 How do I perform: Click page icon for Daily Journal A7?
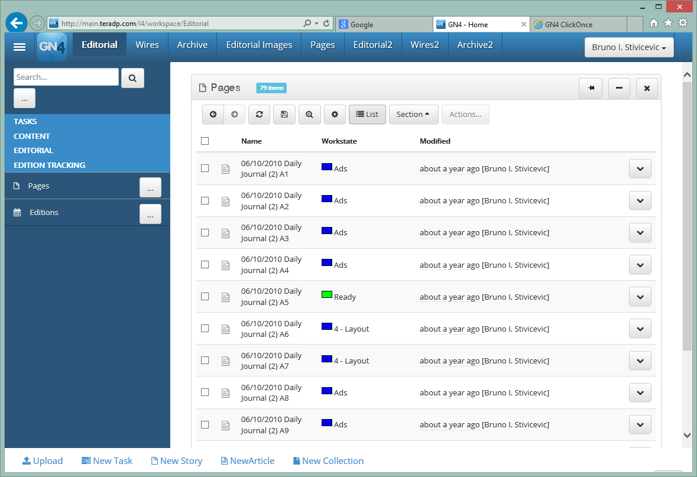(x=226, y=361)
